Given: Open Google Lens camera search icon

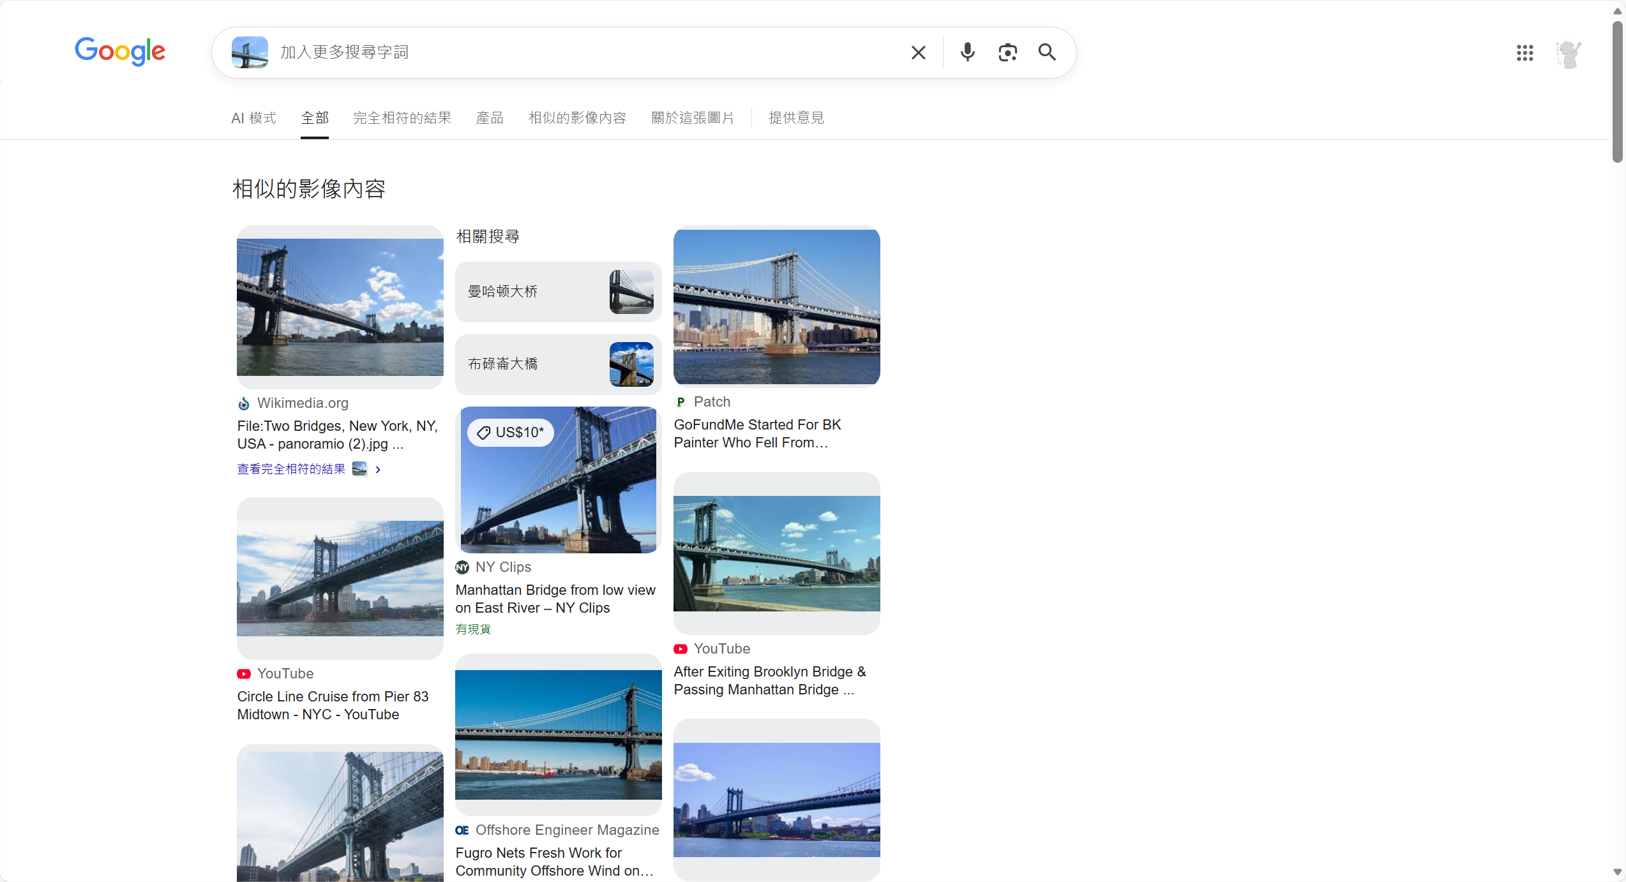Looking at the screenshot, I should (1007, 52).
